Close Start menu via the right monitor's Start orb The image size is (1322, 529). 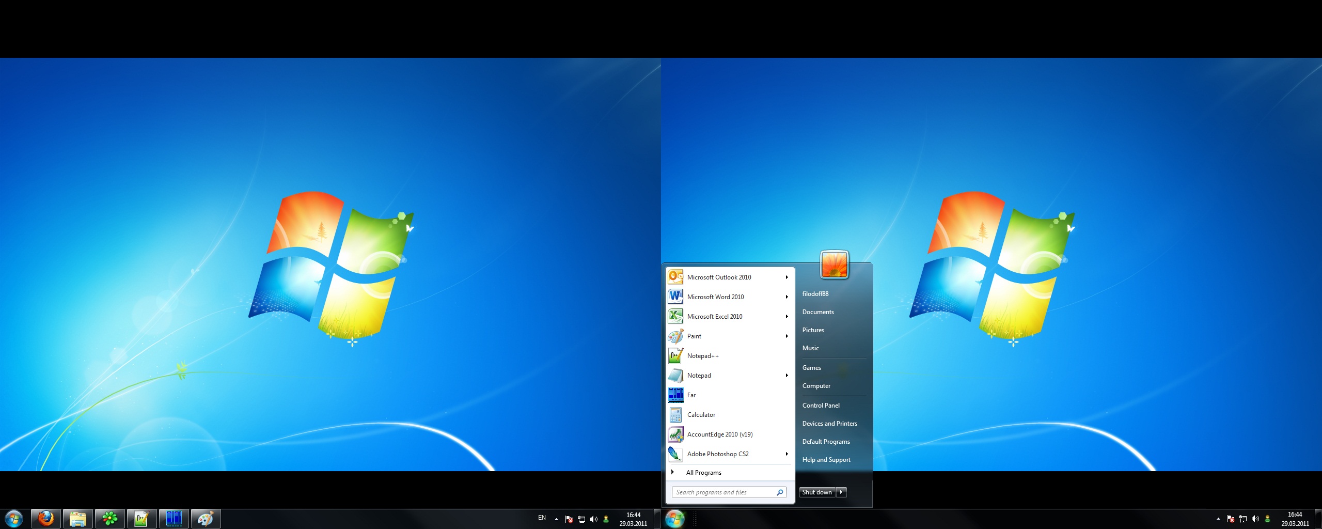point(675,519)
